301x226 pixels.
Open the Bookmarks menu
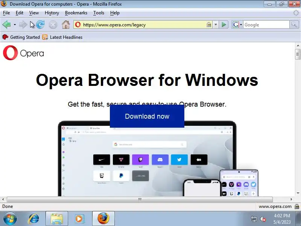(x=76, y=13)
